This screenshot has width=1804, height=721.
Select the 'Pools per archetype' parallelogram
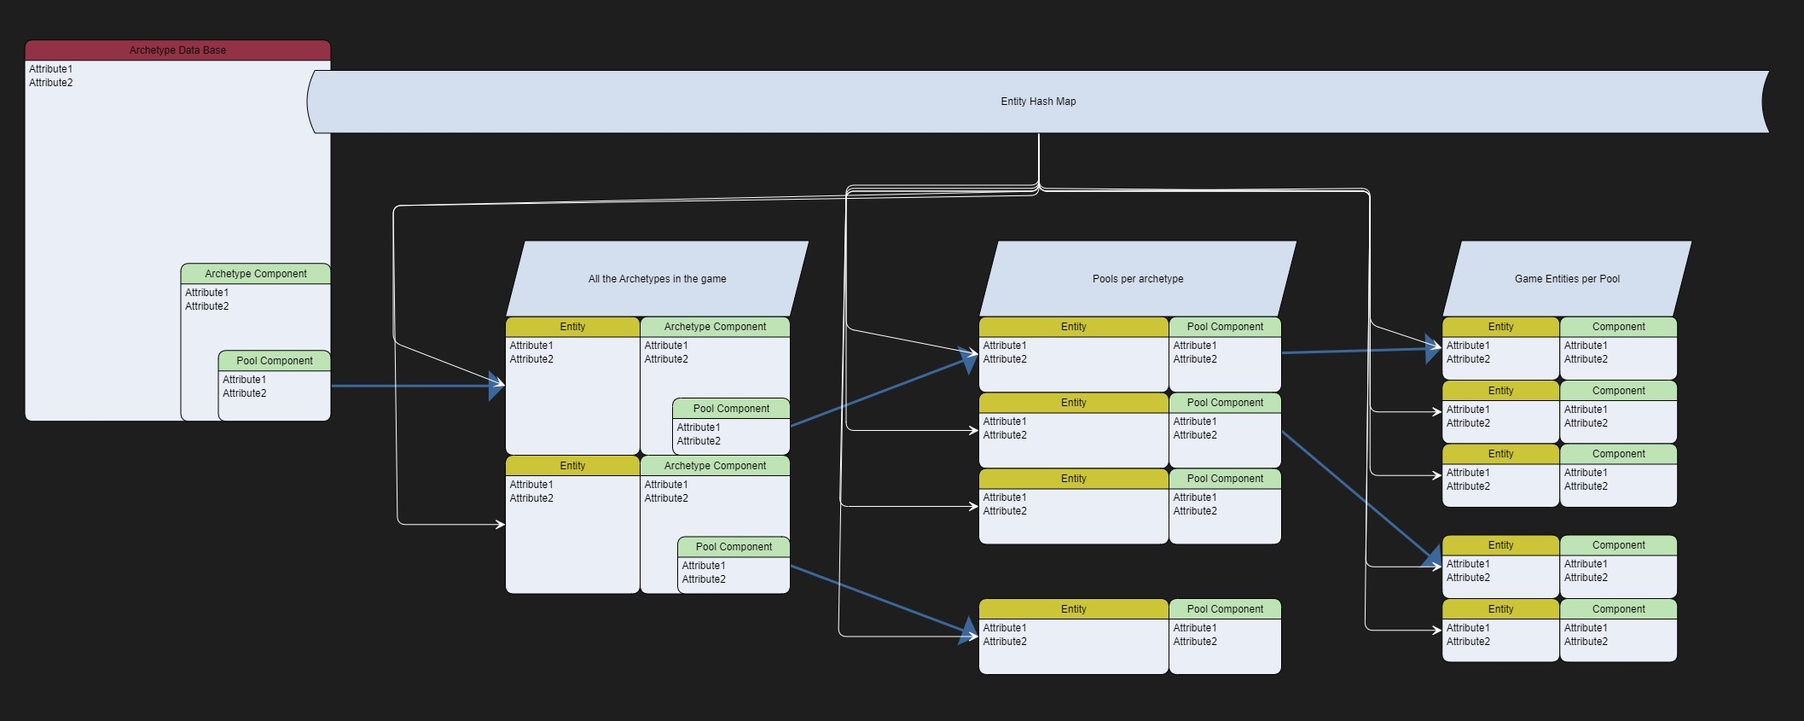click(x=1138, y=279)
